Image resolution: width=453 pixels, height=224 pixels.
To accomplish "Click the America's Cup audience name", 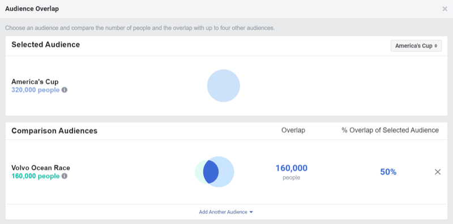I will pyautogui.click(x=35, y=82).
